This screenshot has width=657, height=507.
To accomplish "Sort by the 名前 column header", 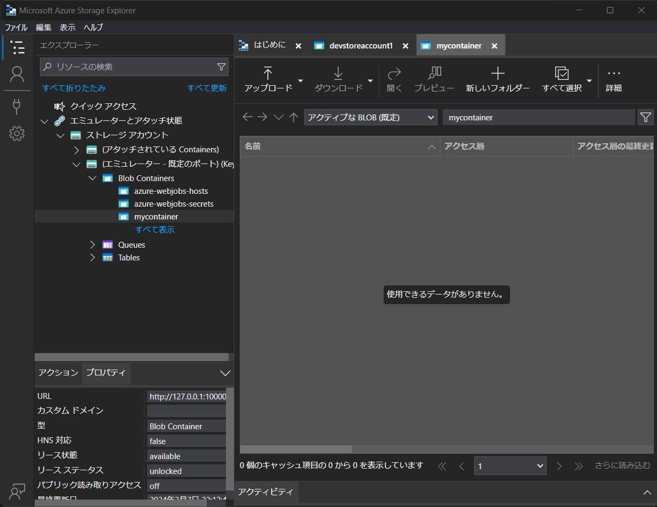I will coord(340,146).
